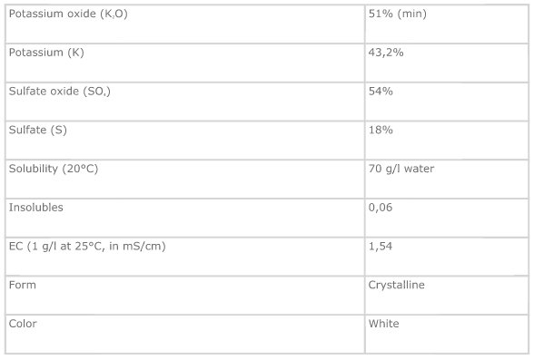Click the EC (1 g/l at 25°C) label
This screenshot has height=360, width=534.
[87, 246]
